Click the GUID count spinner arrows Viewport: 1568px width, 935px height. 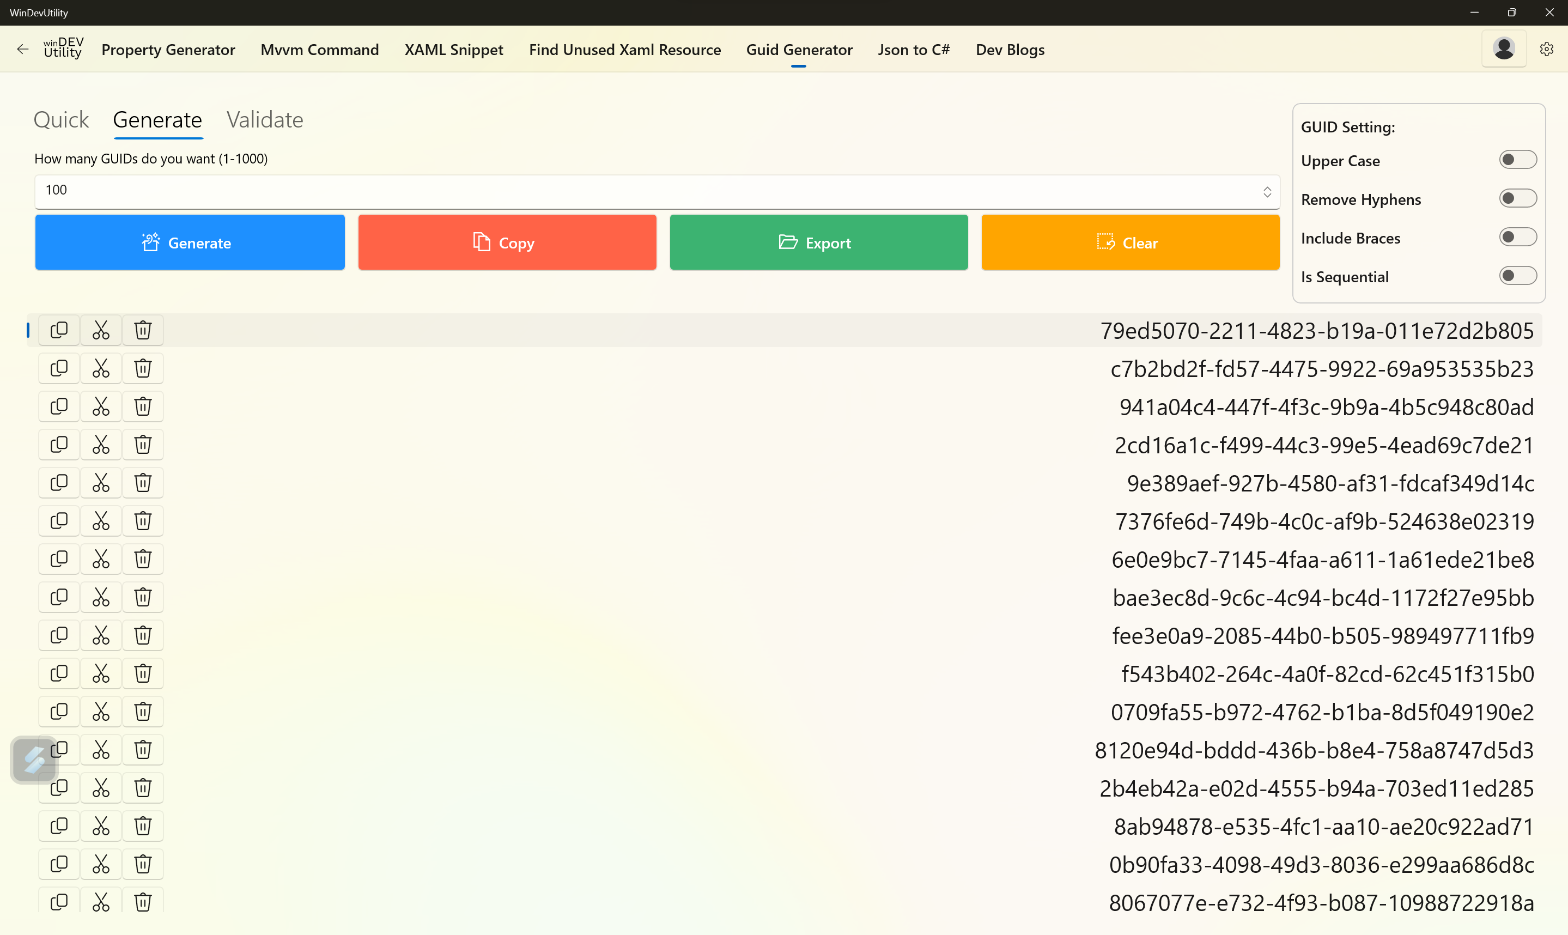[x=1267, y=192]
